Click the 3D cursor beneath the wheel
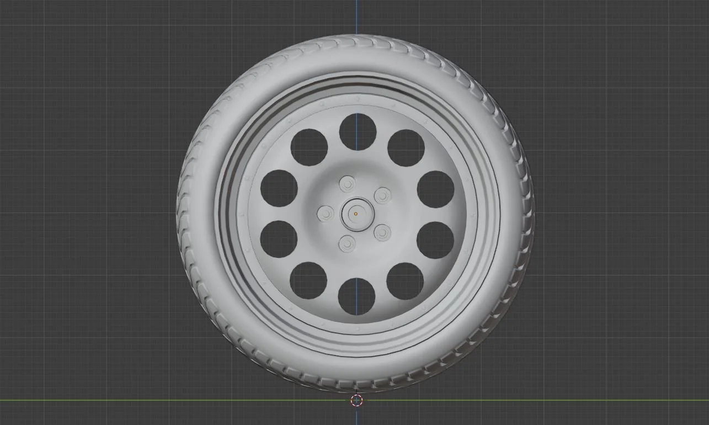709x425 pixels. [x=356, y=401]
